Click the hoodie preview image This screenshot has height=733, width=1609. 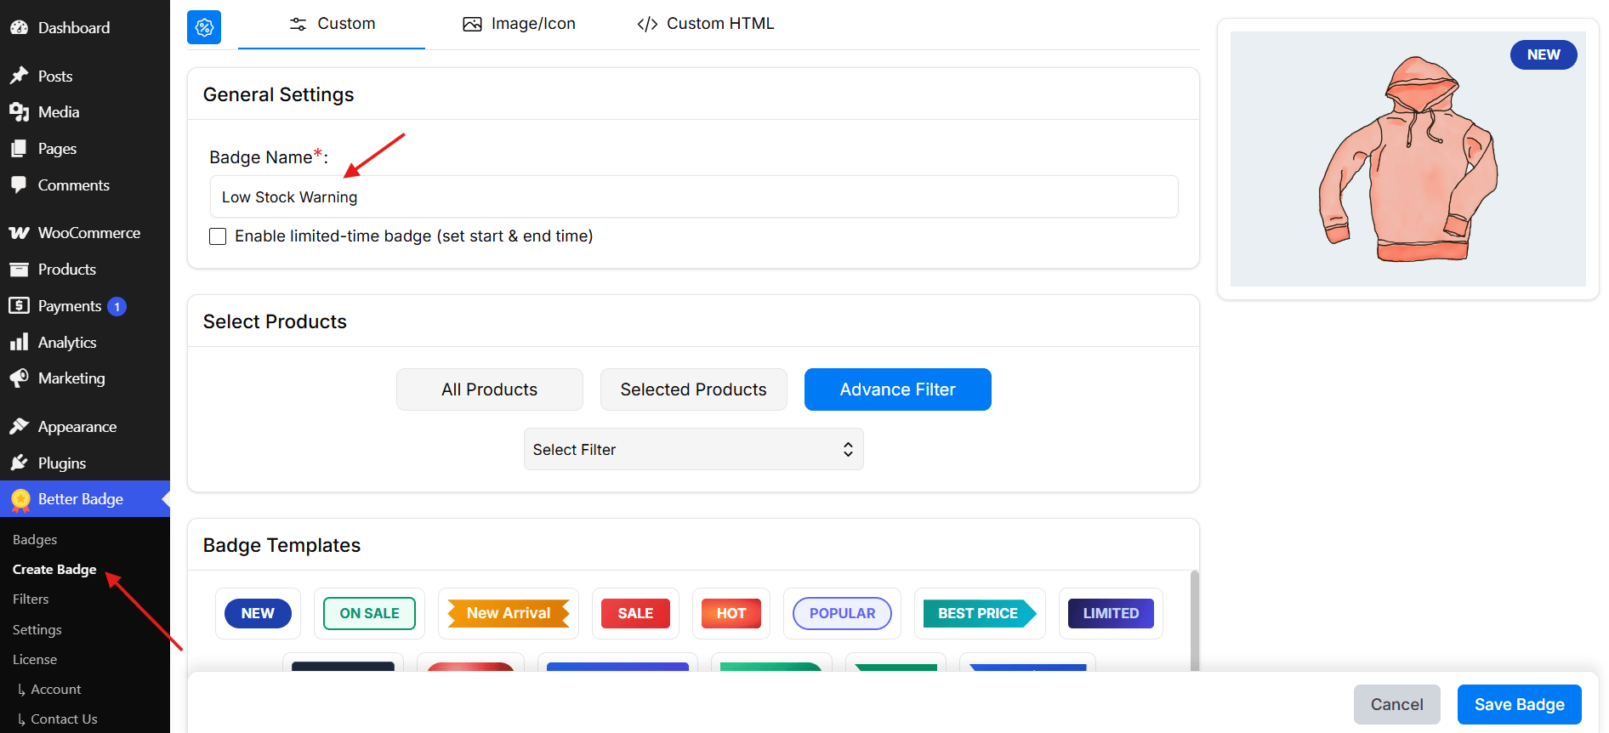[x=1408, y=159]
